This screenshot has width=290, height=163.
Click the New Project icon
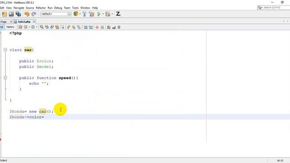pos(5,14)
